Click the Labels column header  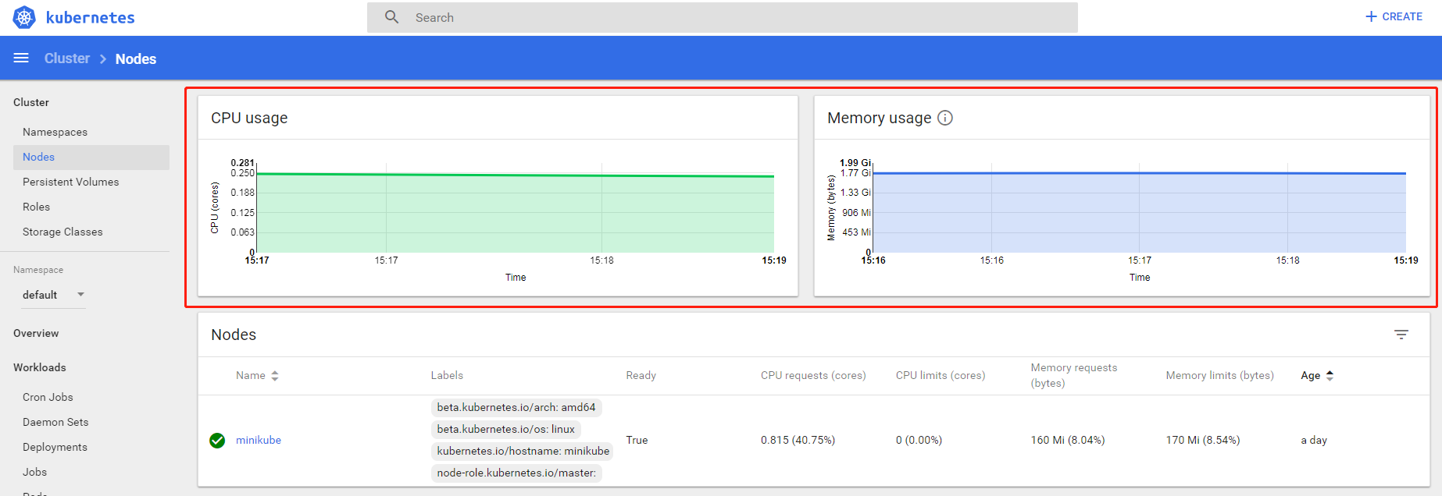tap(447, 375)
